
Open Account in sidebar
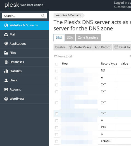point(24,90)
